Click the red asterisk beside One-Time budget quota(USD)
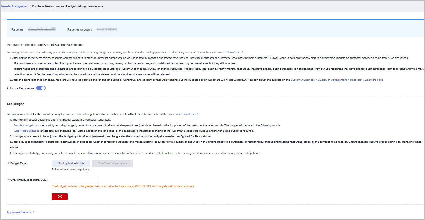The height and width of the screenshot is (220, 425). coord(8,180)
